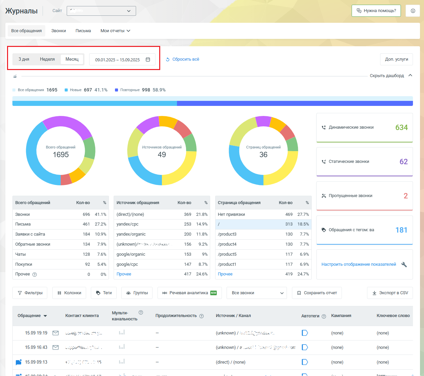This screenshot has width=424, height=376.
Task: Click Экспорт в CSV button
Action: [390, 293]
